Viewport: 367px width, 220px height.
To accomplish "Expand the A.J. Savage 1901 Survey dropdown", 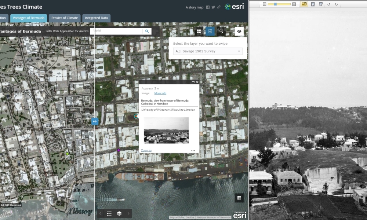I will point(208,51).
